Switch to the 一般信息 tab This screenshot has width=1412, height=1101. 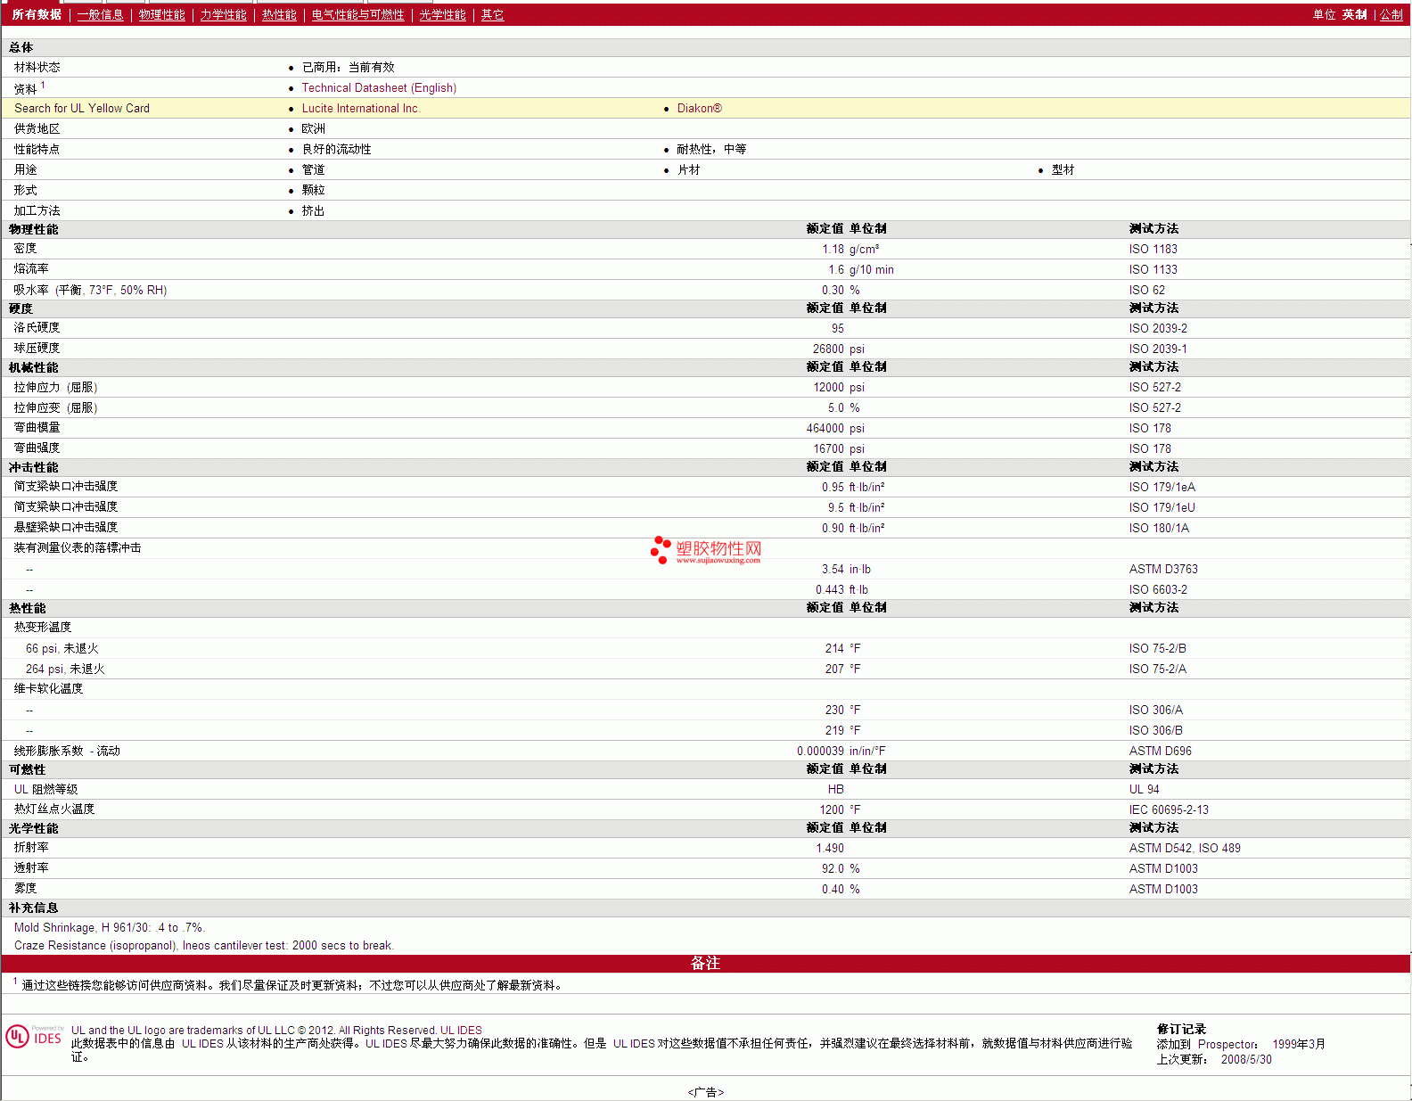(100, 15)
